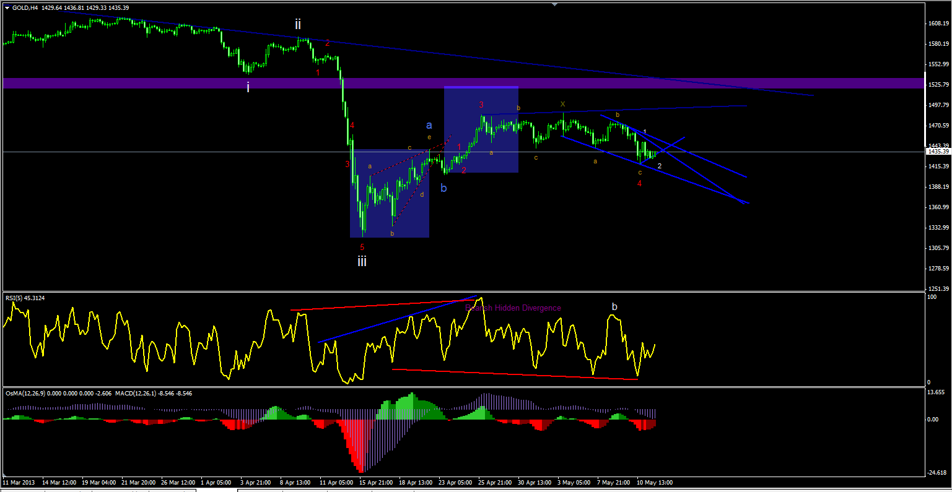Select the large blue 'a' wave label

pyautogui.click(x=429, y=125)
